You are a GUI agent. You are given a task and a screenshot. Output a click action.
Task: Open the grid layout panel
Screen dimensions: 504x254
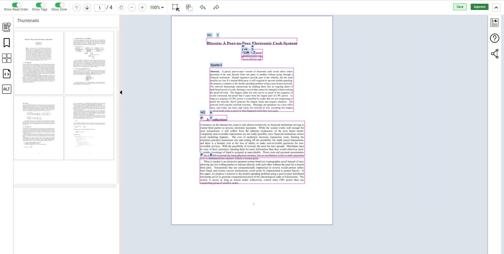click(6, 58)
